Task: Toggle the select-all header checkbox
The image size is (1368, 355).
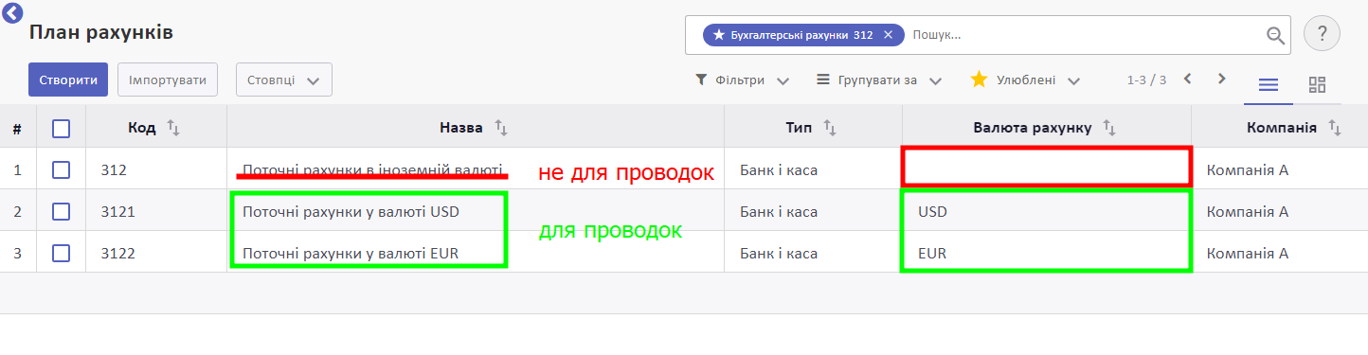Action: coord(62,128)
